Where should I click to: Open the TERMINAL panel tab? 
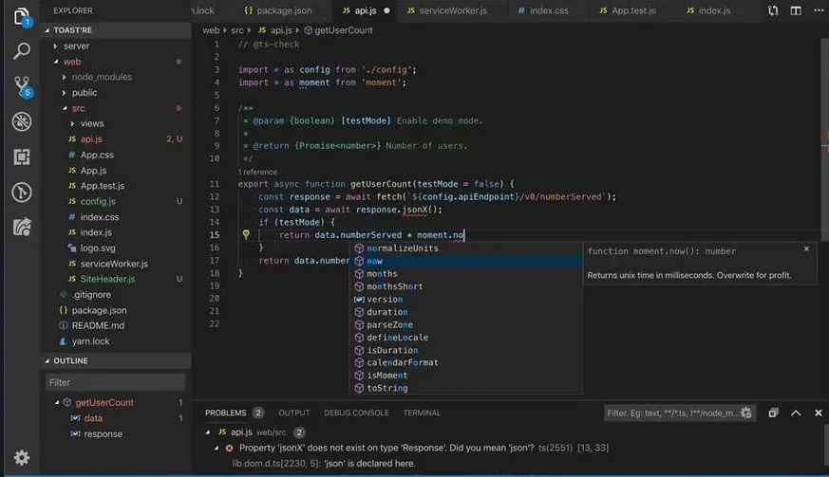(x=422, y=413)
